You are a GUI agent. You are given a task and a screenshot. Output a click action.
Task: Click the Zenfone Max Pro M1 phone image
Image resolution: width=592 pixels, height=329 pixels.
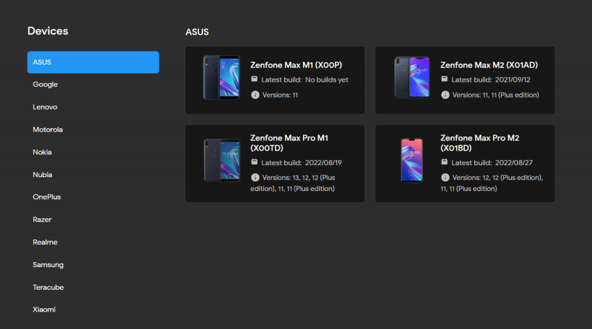pyautogui.click(x=222, y=160)
